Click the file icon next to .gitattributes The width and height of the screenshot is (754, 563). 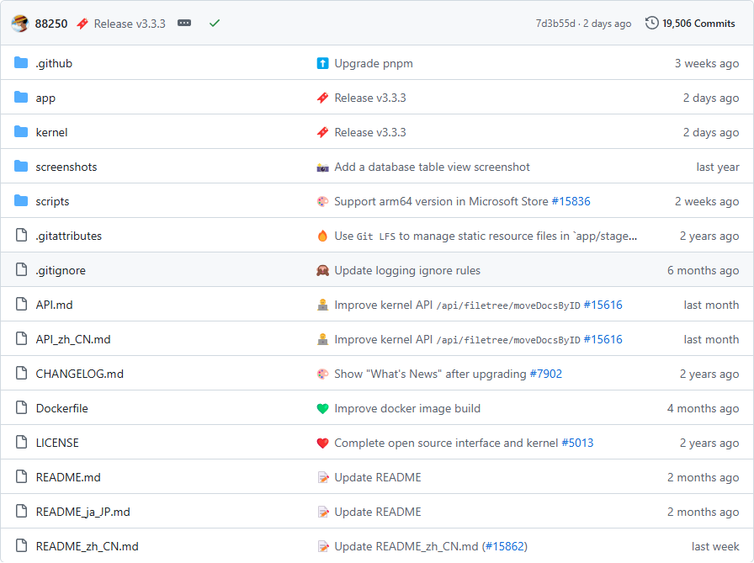pyautogui.click(x=21, y=236)
